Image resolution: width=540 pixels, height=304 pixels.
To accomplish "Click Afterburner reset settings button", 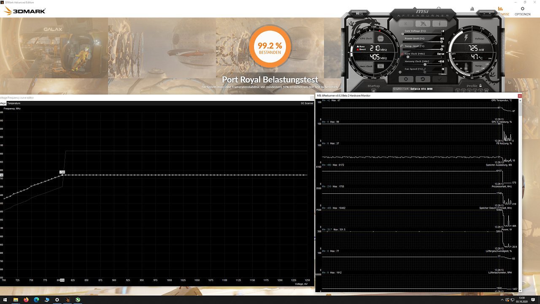I will click(423, 79).
